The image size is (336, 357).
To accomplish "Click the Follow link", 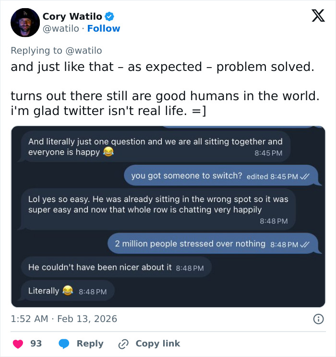I will [104, 29].
